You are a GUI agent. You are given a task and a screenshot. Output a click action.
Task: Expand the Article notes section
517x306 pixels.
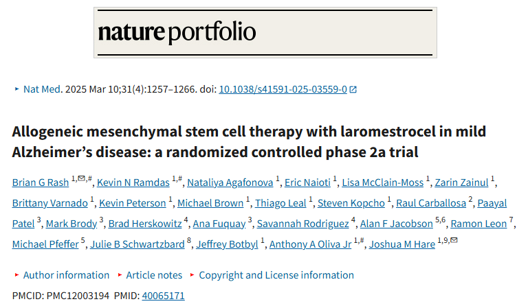(154, 275)
